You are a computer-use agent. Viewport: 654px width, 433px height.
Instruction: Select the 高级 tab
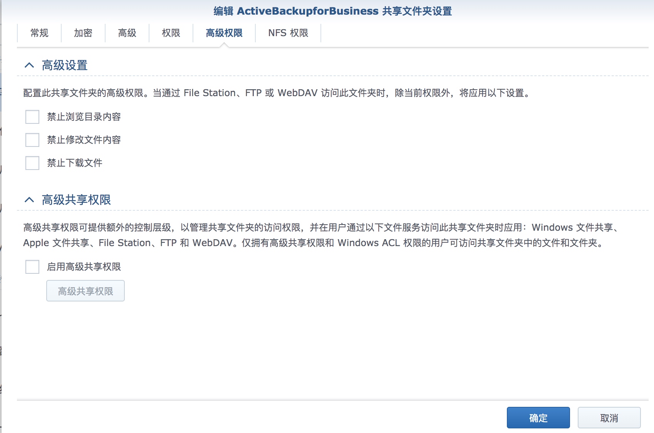[127, 33]
